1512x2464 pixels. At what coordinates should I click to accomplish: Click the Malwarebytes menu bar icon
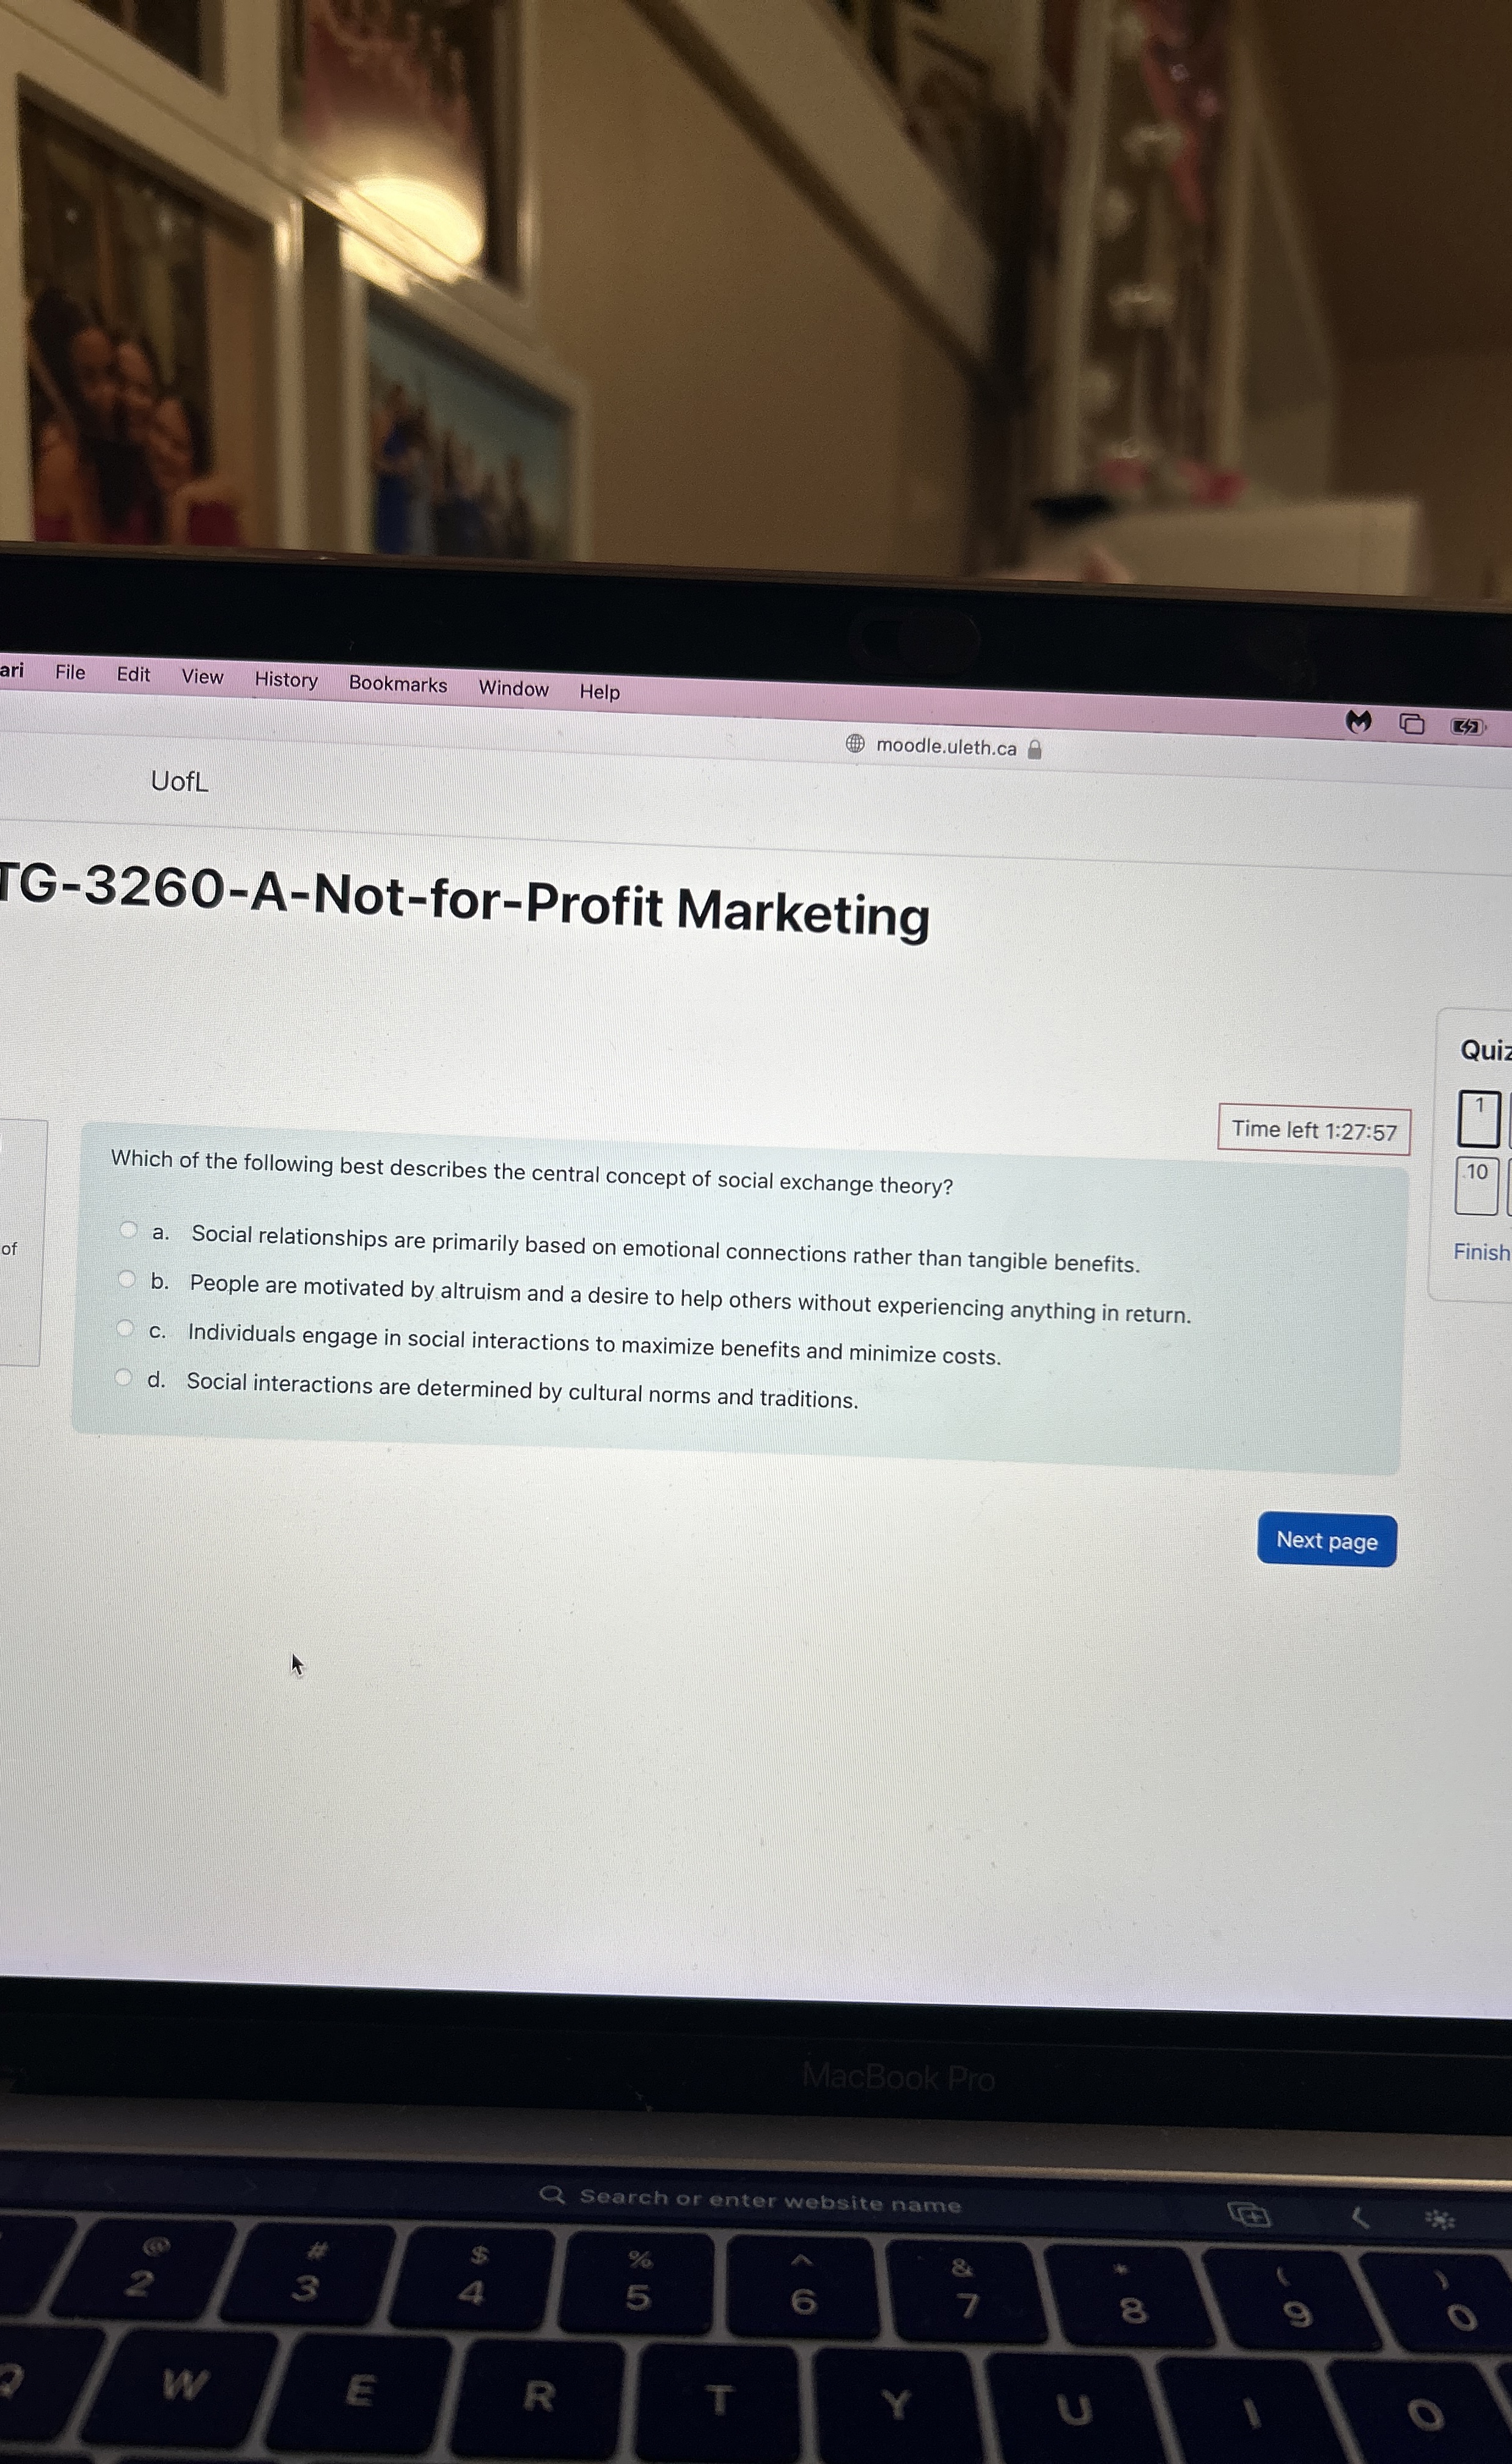[x=1358, y=721]
